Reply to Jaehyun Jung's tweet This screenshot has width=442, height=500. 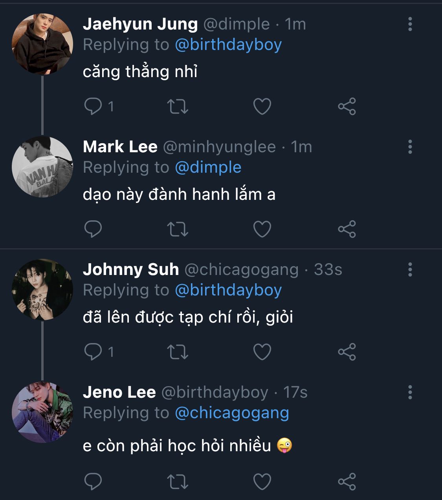pyautogui.click(x=93, y=106)
